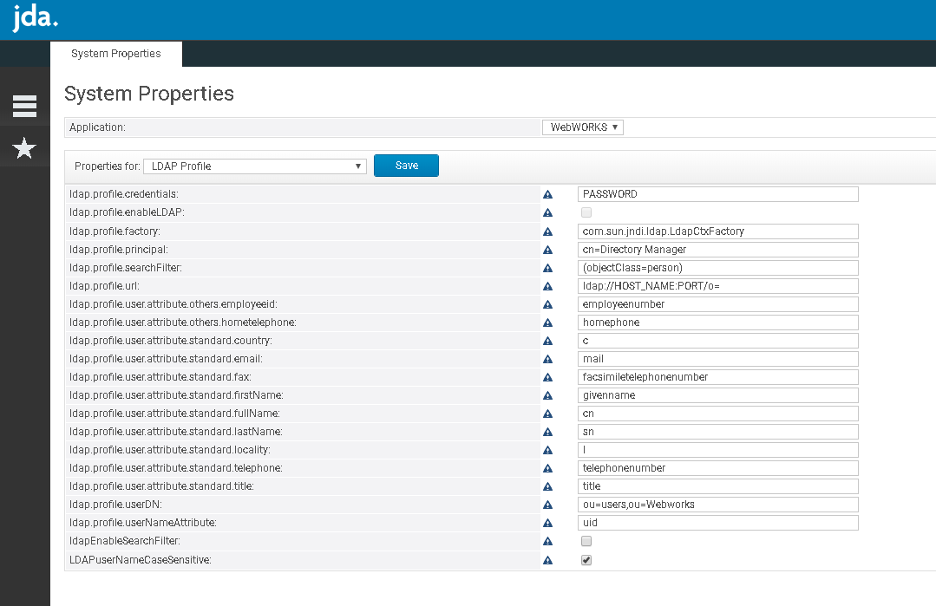Click warning icon for standard.fullName row
This screenshot has width=936, height=606.
(x=547, y=414)
